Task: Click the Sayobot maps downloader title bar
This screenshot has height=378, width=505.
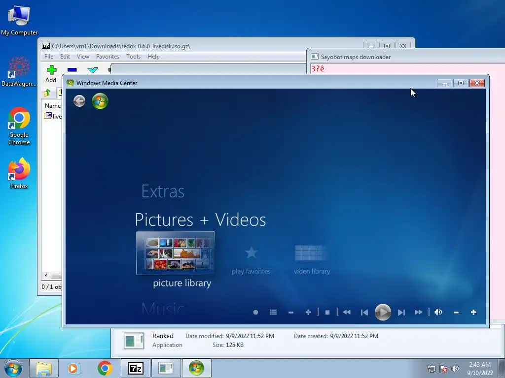Action: pyautogui.click(x=406, y=57)
